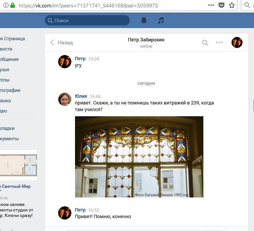Click the chat partner avatar in header
The height and width of the screenshot is (231, 254).
[237, 43]
